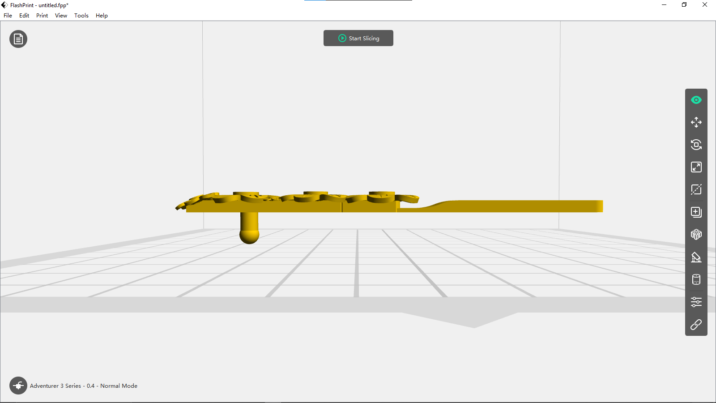Select the Move tool

coord(696,122)
